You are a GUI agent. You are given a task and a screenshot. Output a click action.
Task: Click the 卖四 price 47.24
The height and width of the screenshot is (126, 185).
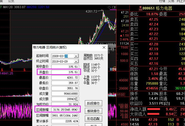coord(154,24)
